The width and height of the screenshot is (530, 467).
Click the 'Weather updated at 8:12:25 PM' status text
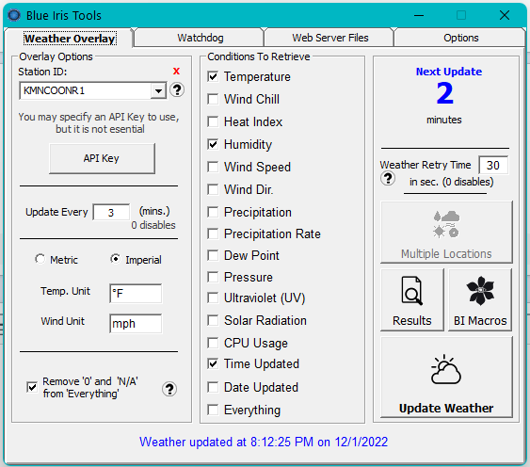tap(264, 442)
